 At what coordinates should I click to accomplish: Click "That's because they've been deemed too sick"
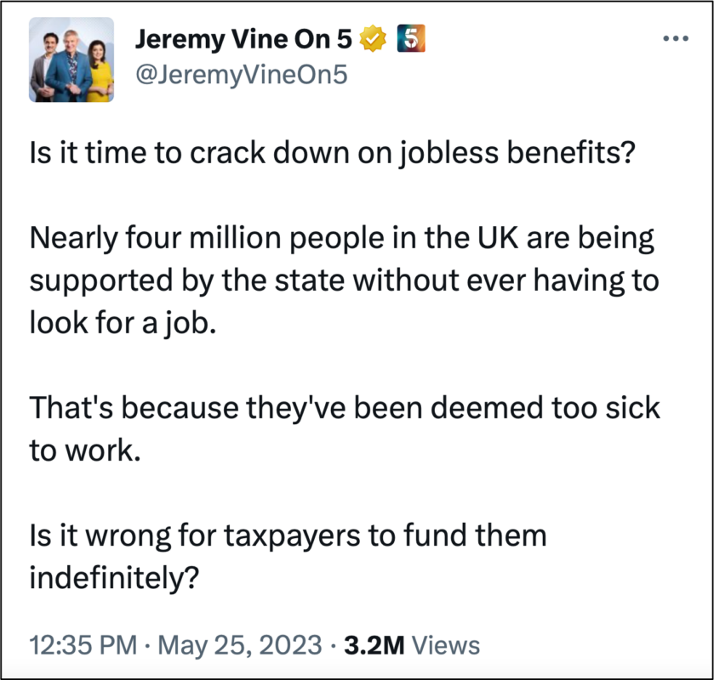[x=345, y=407]
